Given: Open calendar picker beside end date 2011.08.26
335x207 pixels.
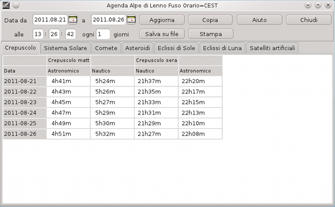Looking at the screenshot, I should 131,20.
